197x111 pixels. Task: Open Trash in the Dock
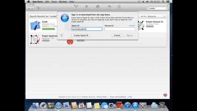[x=162, y=105]
